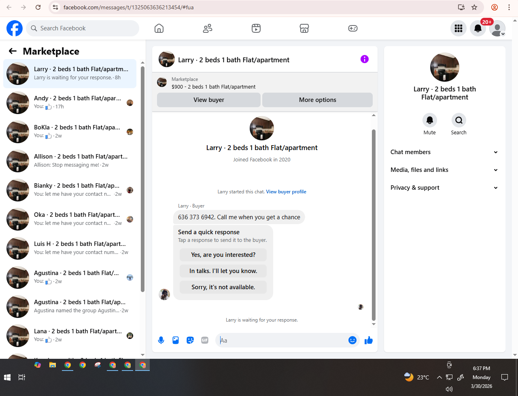Open the Windows notification center icon
The height and width of the screenshot is (396, 518).
click(505, 377)
